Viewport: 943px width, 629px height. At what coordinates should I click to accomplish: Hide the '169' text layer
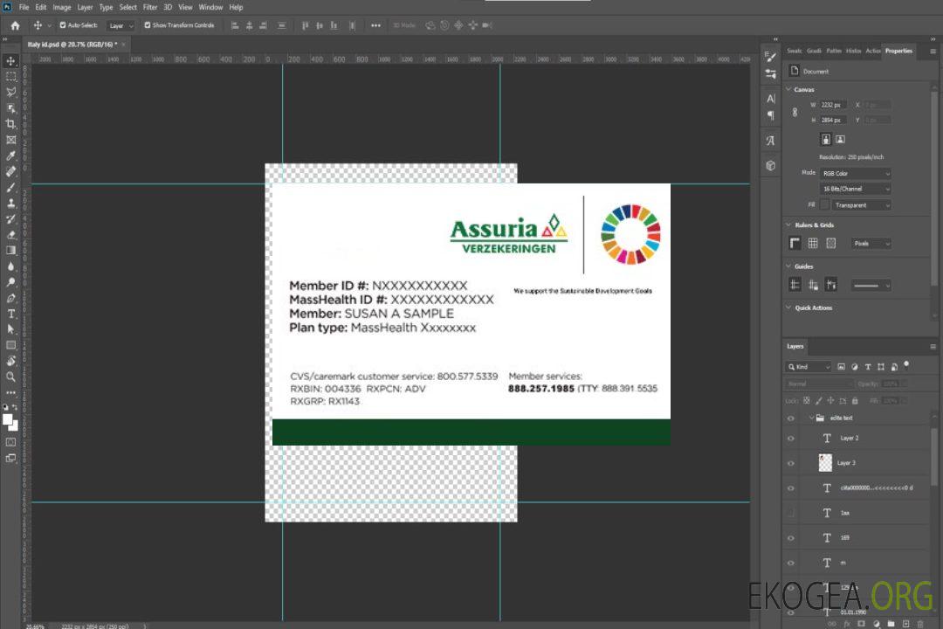791,539
